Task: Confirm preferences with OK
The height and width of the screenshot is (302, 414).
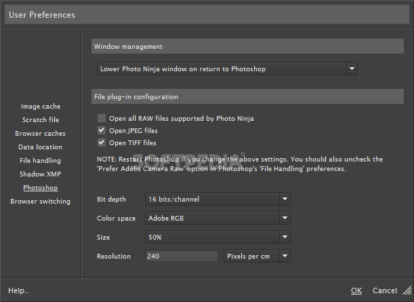Action: tap(356, 290)
